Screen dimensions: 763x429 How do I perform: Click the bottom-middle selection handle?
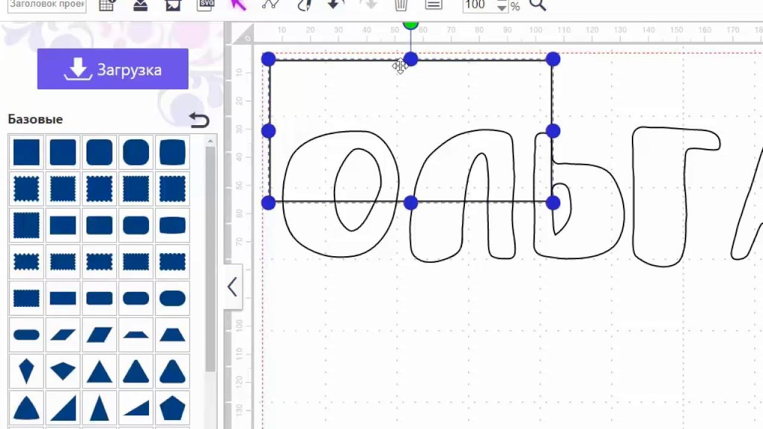click(x=411, y=203)
